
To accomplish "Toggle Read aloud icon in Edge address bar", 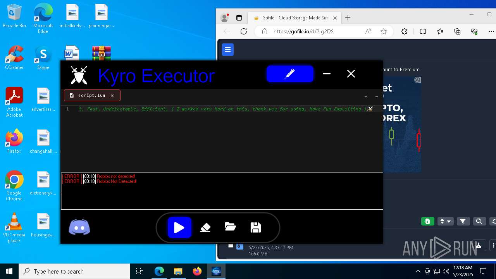I will 368,31.
